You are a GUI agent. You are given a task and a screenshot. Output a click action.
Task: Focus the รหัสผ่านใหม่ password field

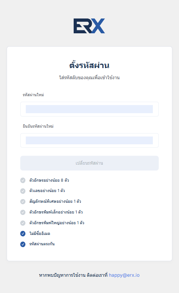[89, 109]
